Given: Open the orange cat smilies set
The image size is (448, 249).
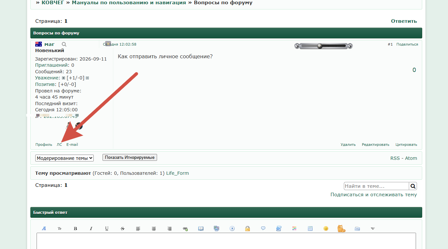Looking at the screenshot, I should coord(341,228).
